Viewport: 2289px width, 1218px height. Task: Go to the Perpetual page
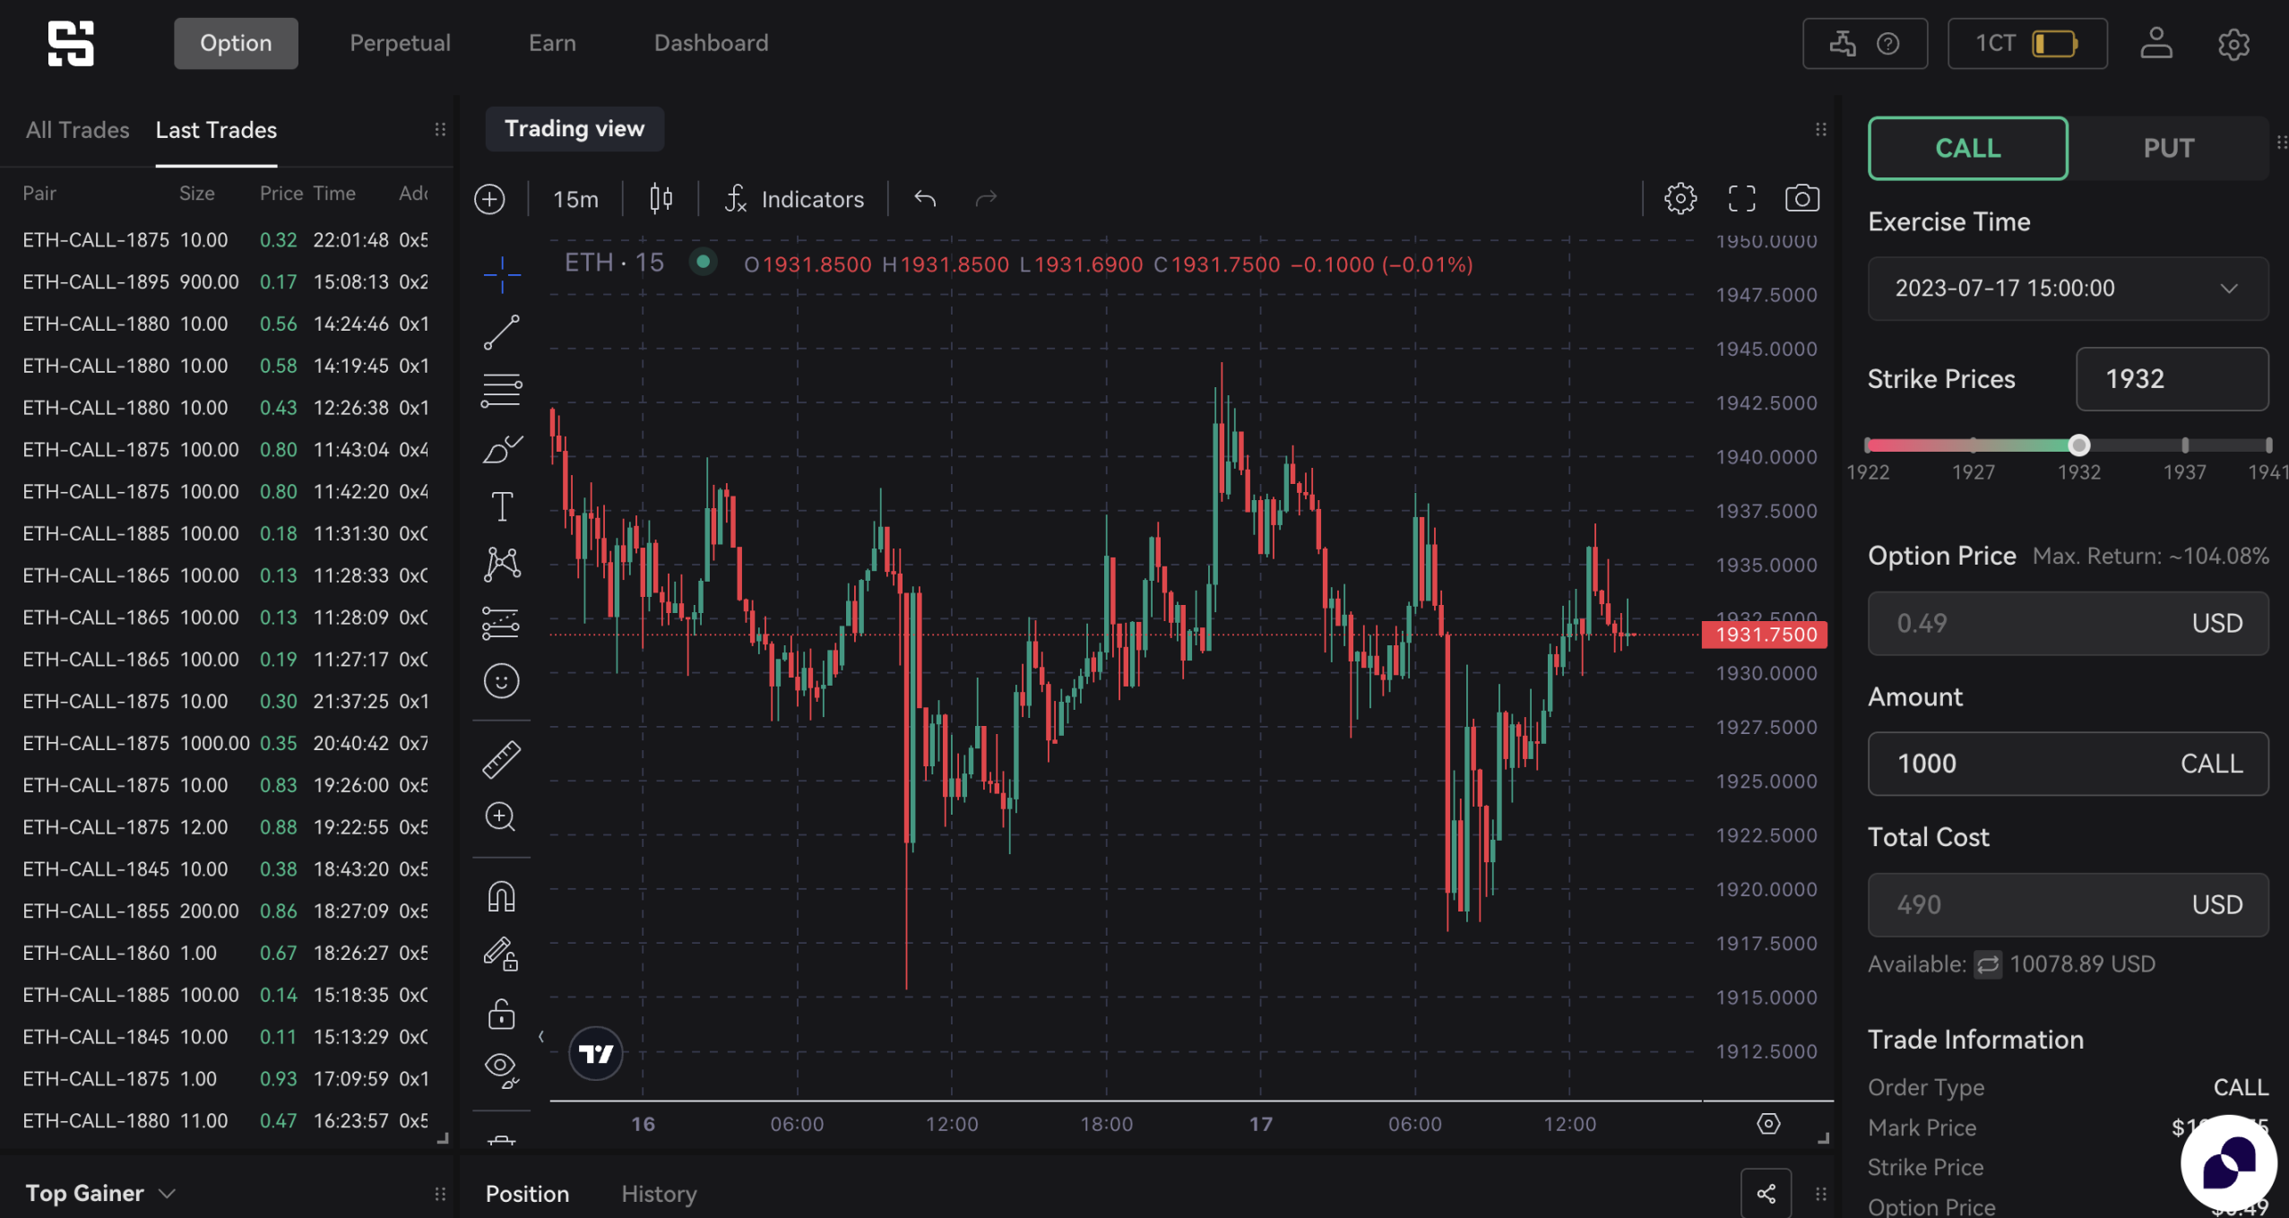(400, 43)
